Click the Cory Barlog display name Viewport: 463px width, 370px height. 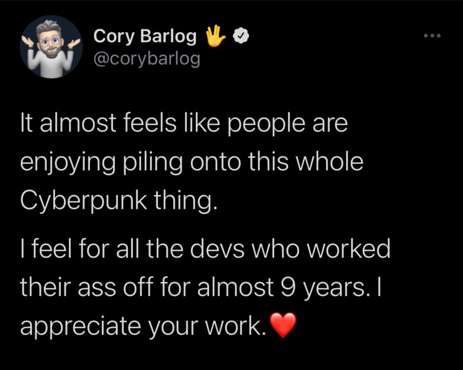coord(145,37)
